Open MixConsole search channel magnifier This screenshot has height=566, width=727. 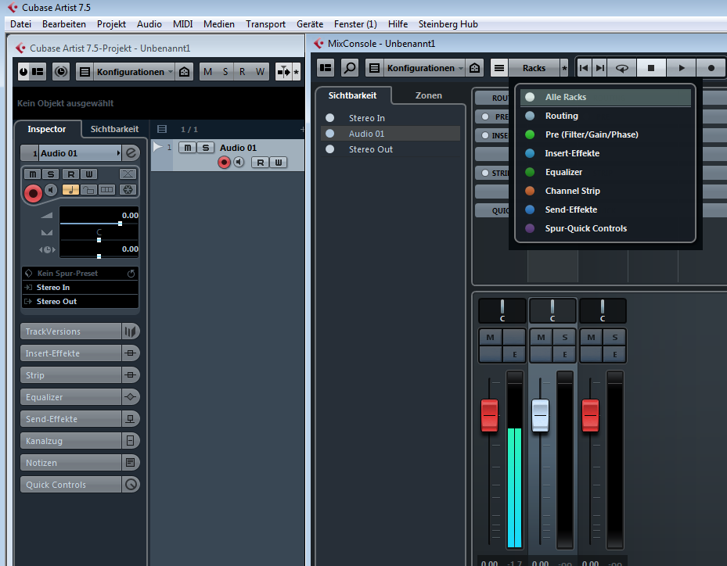(350, 68)
